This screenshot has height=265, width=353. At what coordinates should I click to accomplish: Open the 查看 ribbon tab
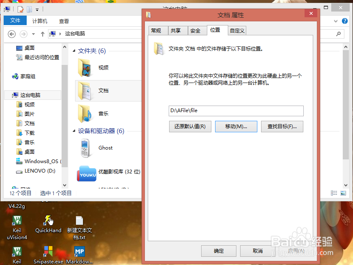[64, 21]
